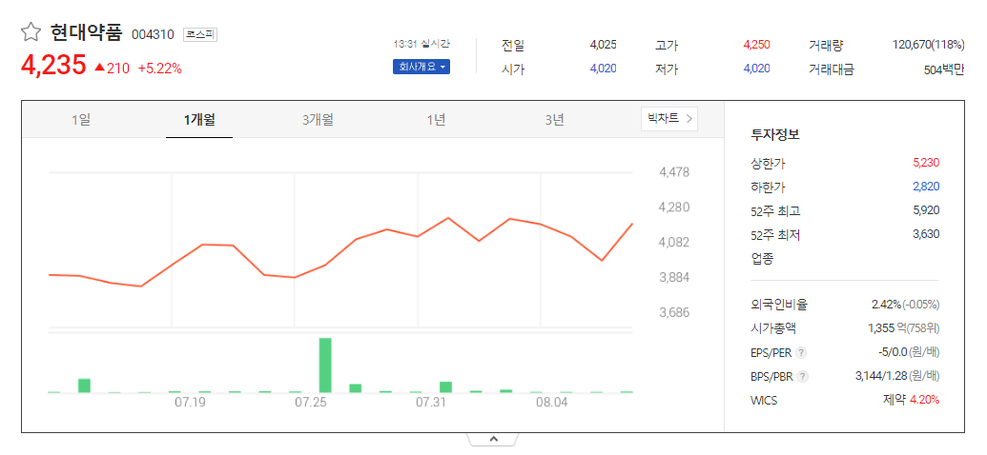The image size is (987, 455).
Task: Open the BPS/PBR help question icon
Action: [802, 377]
